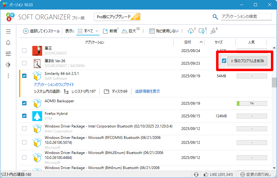Click 3 個のプログラムを削除 button

[x=247, y=61]
